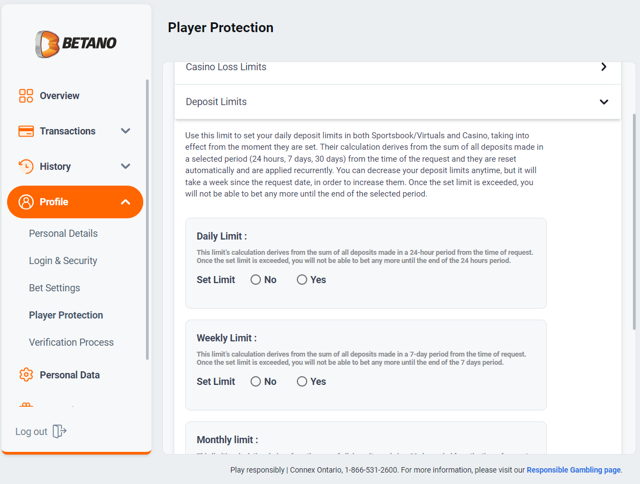Open the Responsible Gambling page link
The height and width of the screenshot is (484, 640).
[574, 470]
